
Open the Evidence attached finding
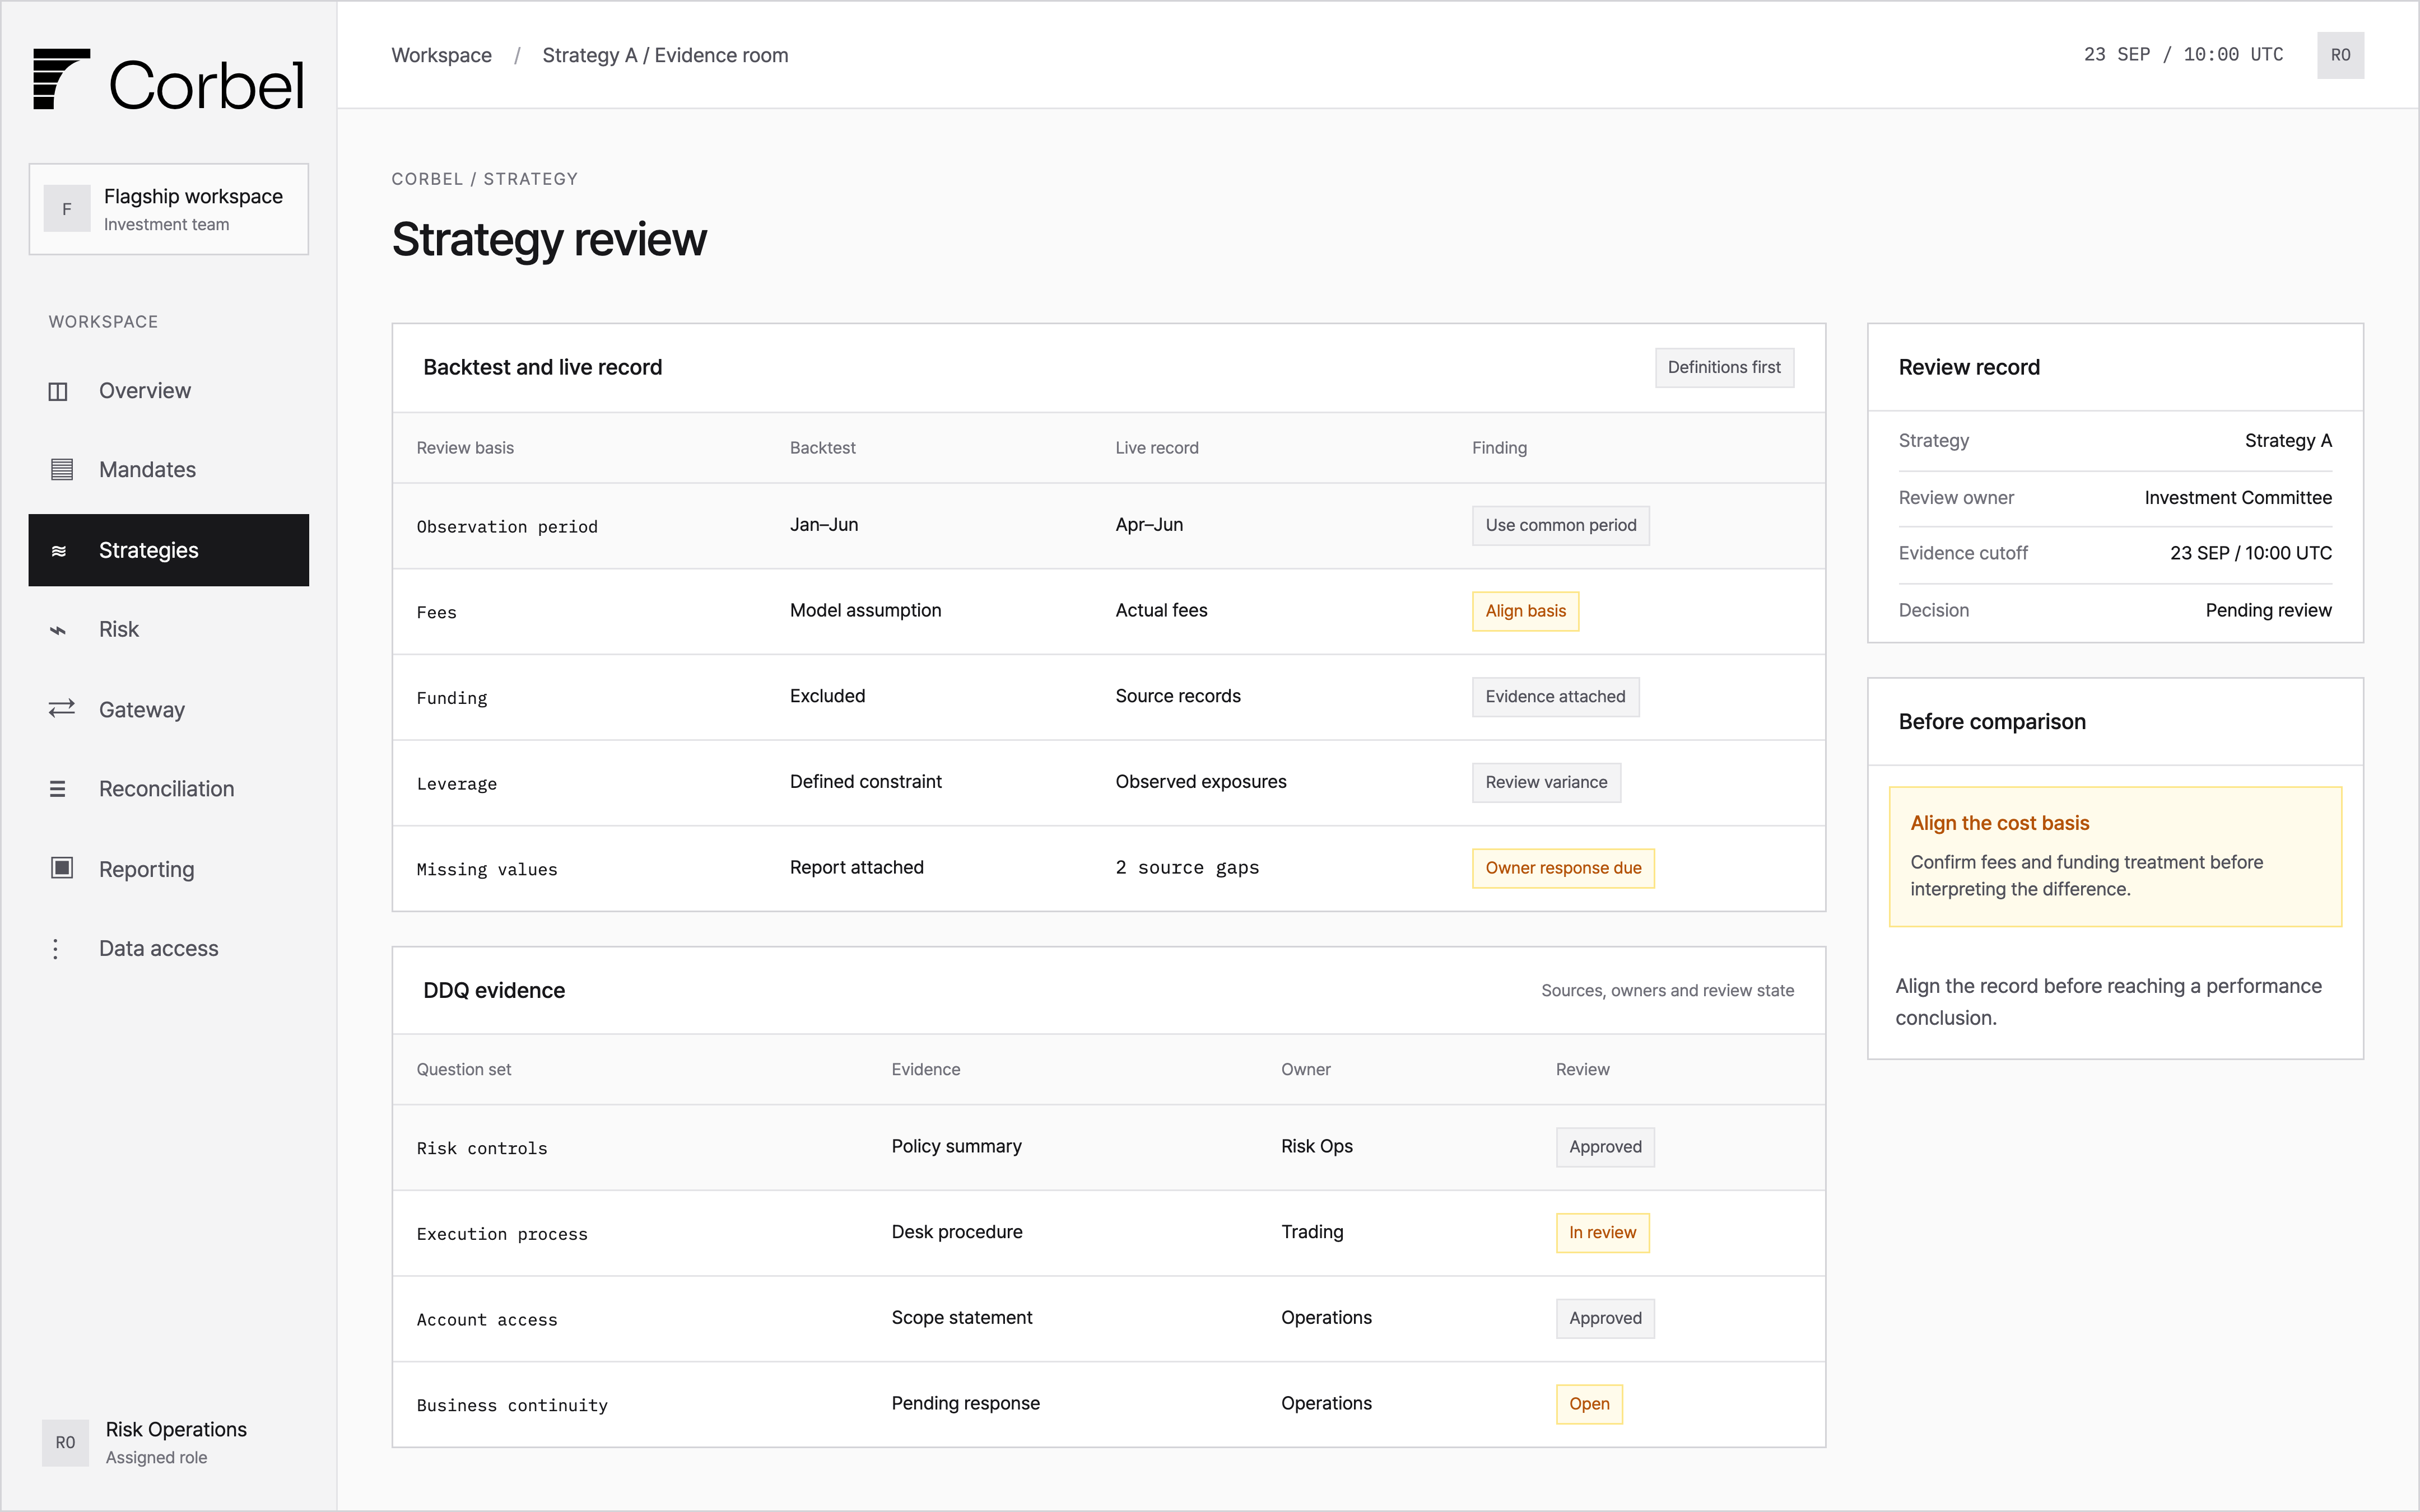(x=1555, y=697)
